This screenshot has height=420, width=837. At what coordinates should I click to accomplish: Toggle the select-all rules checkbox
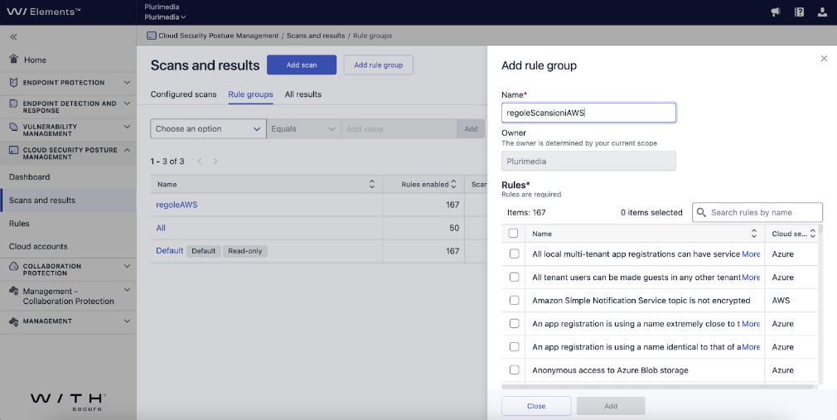coord(513,234)
